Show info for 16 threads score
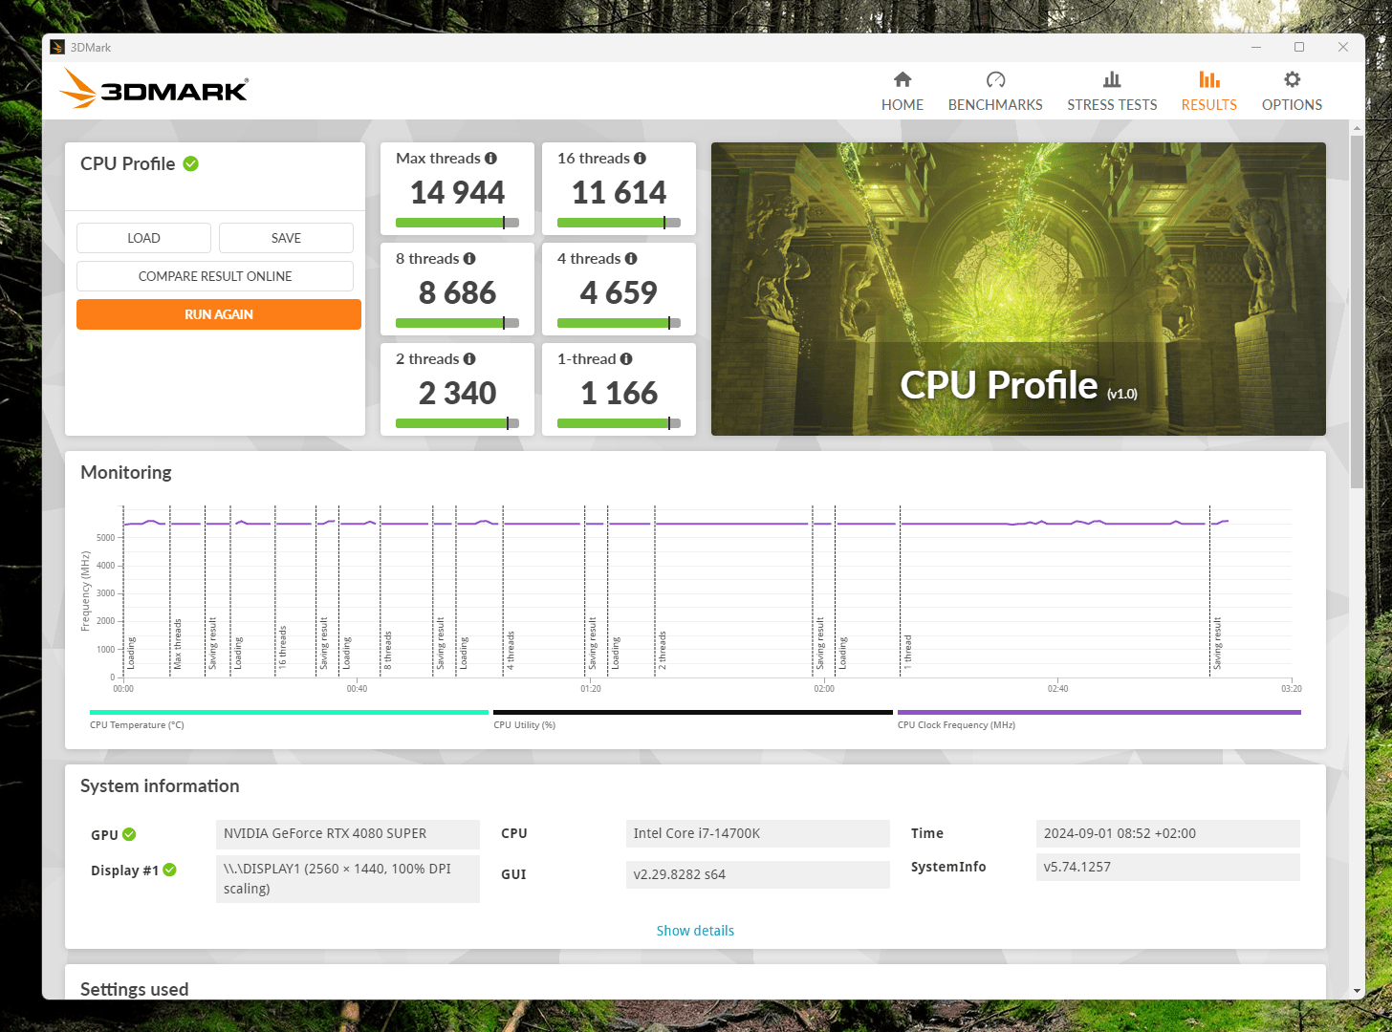The height and width of the screenshot is (1032, 1392). point(640,159)
